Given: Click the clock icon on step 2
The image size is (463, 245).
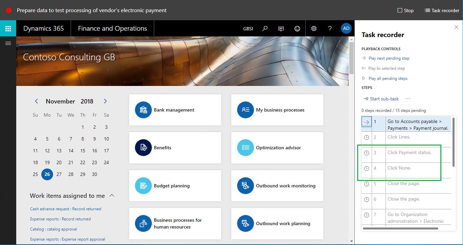Looking at the screenshot, I should pos(367,137).
